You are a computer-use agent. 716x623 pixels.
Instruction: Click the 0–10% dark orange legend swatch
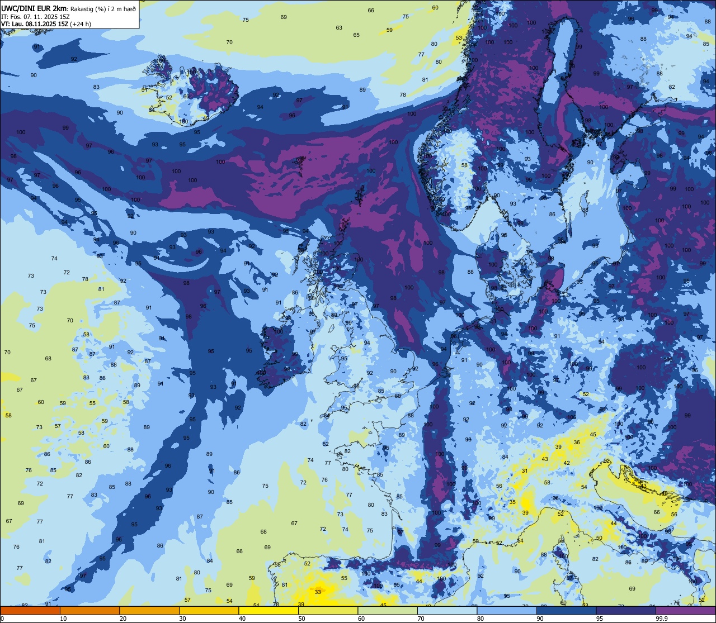[30, 610]
